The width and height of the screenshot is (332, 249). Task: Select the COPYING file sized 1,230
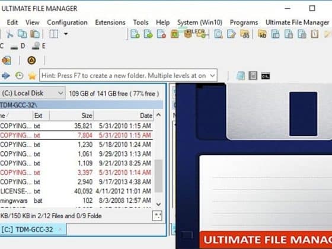76,145
